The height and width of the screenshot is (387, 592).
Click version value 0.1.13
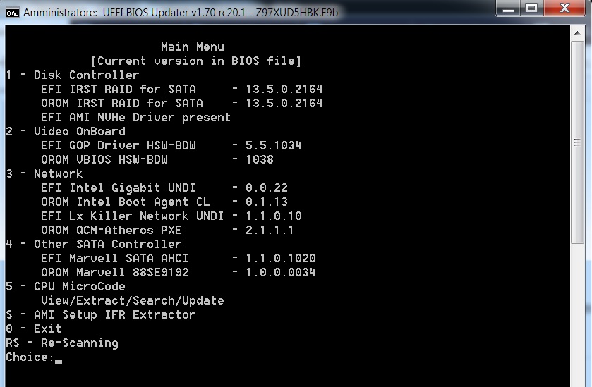(267, 202)
